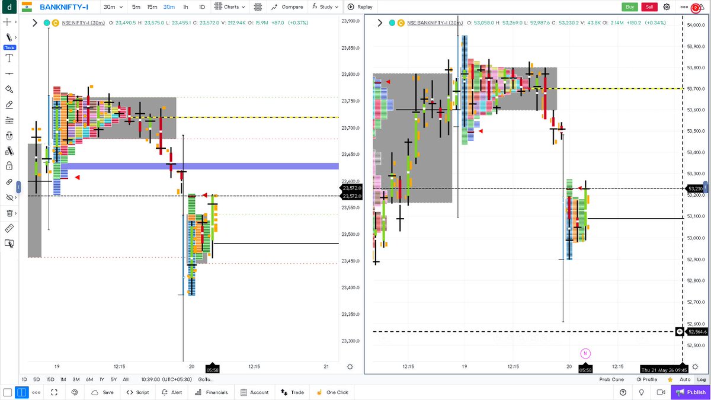The image size is (711, 400).
Task: Start video recording camera icon
Action: 661,392
